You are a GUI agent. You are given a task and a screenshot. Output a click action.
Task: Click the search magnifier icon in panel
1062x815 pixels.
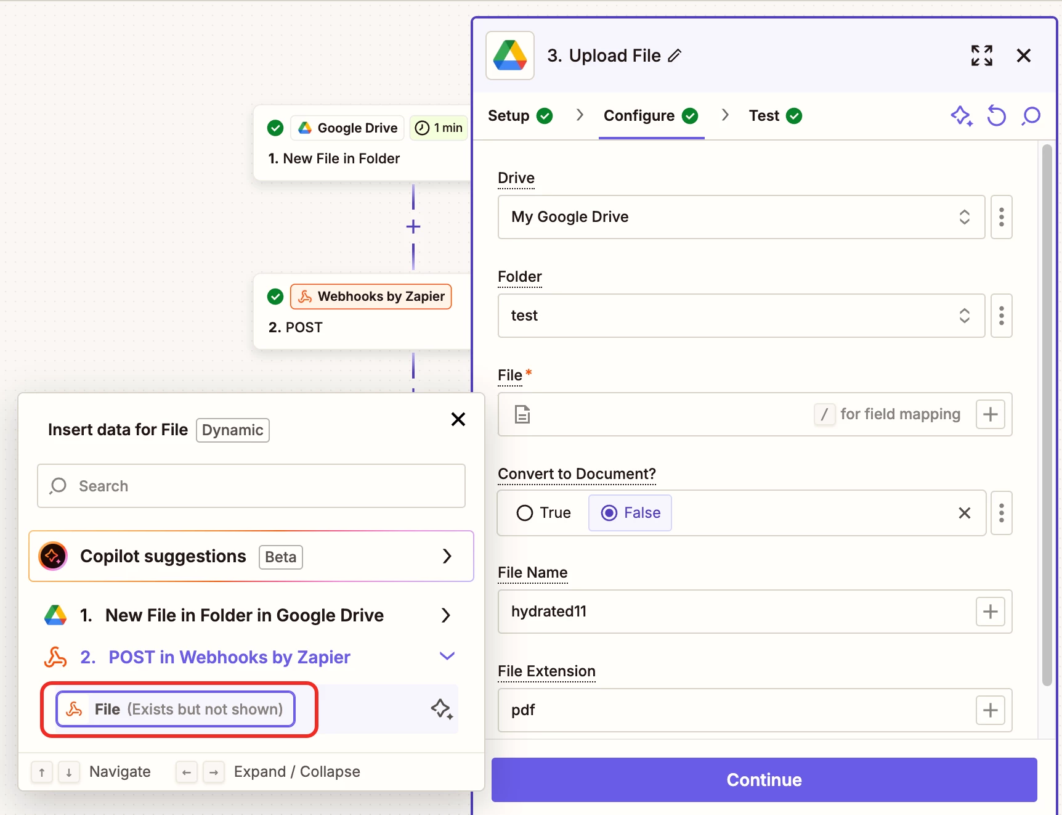[x=1031, y=116]
